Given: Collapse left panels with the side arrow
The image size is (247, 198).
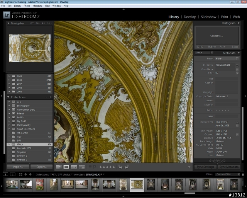Looking at the screenshot, I should (2, 96).
